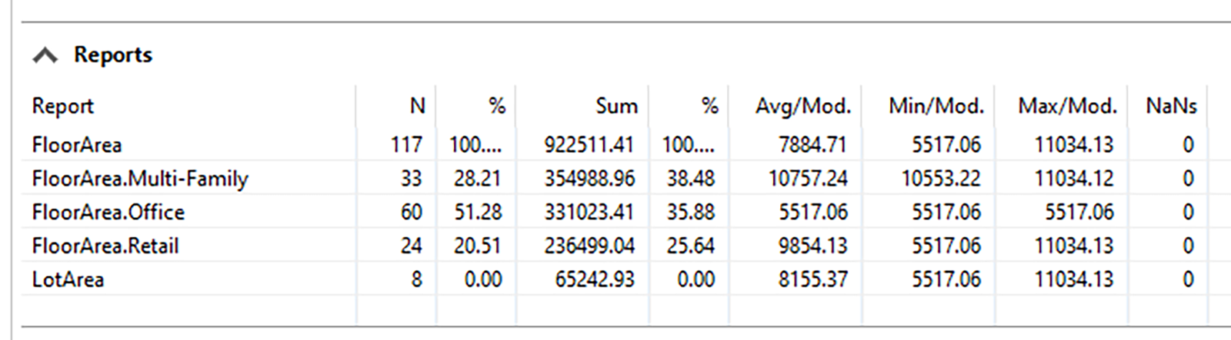This screenshot has height=340, width=1231.
Task: Sort by Avg/Mod. column header
Action: point(802,106)
